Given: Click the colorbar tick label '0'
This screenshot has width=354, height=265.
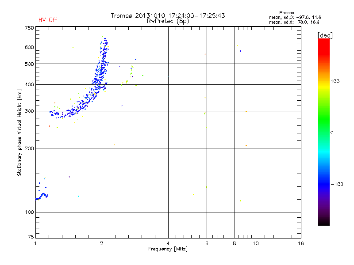Looking at the screenshot, I should (x=332, y=133).
